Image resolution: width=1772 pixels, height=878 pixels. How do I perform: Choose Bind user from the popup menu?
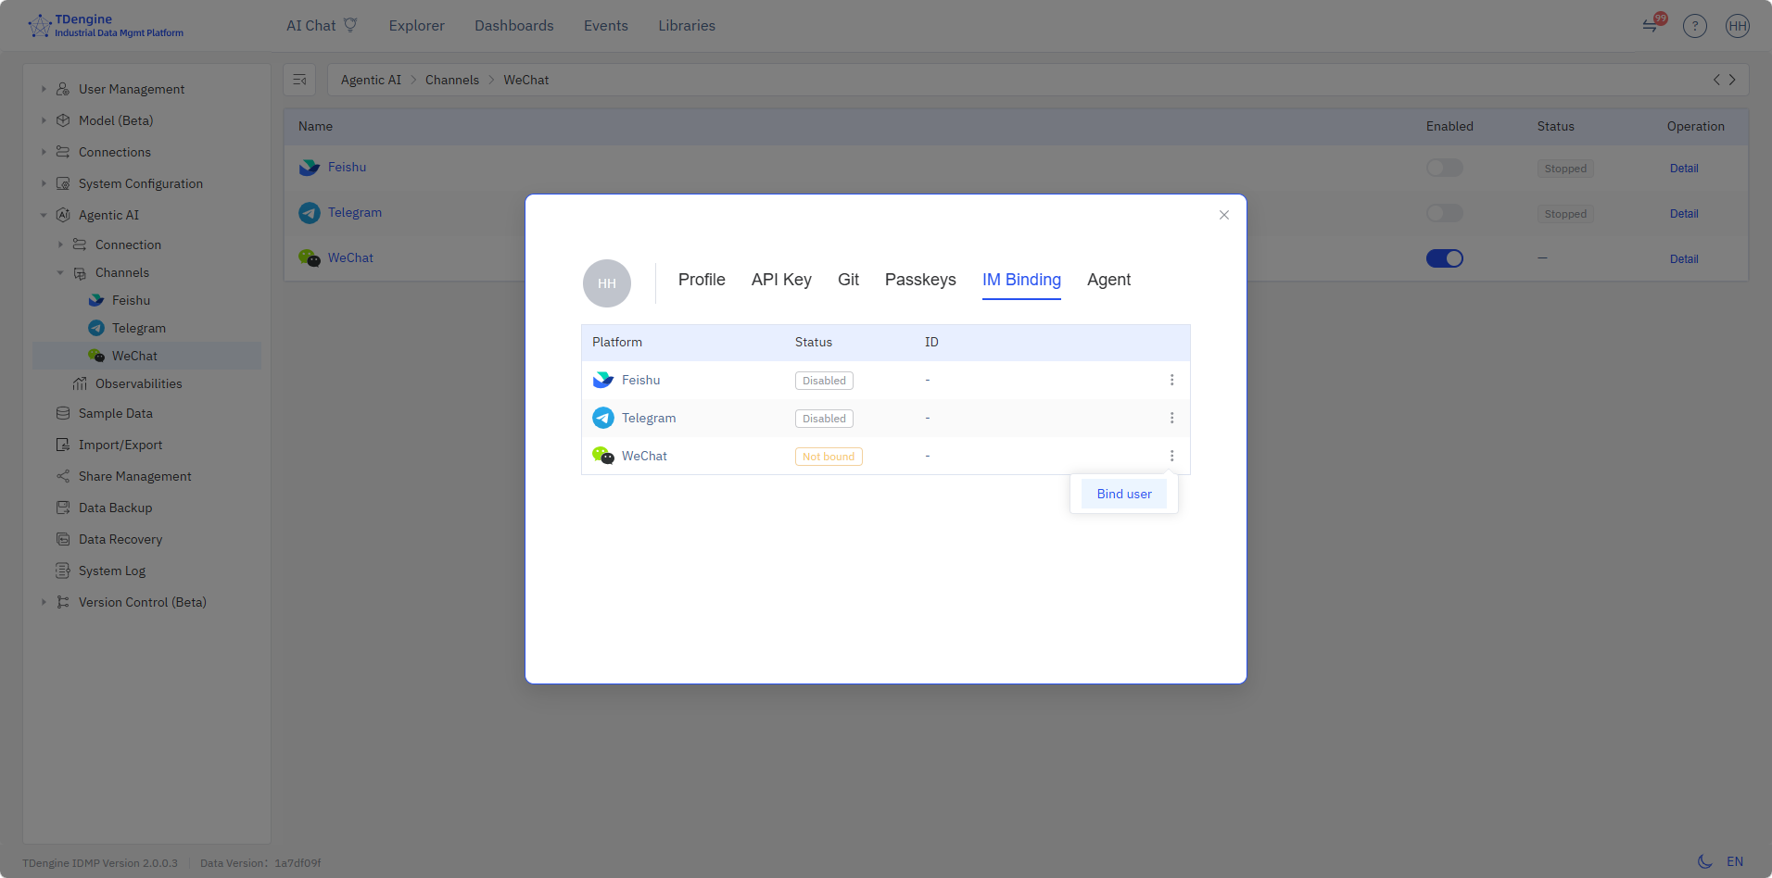[1124, 494]
